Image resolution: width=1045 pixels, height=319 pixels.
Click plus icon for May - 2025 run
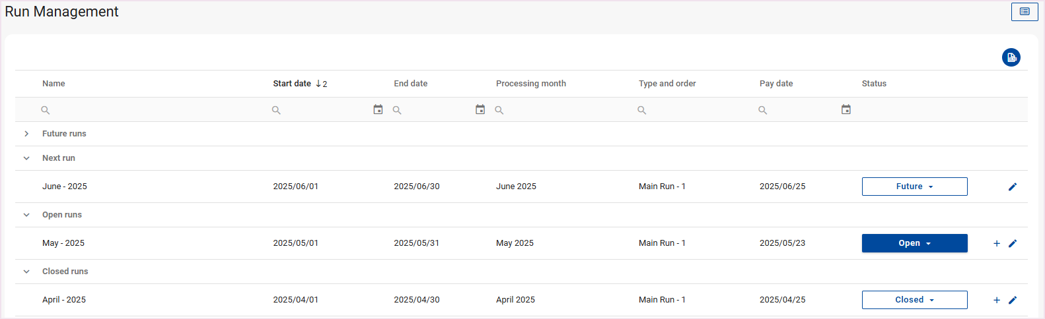click(996, 243)
